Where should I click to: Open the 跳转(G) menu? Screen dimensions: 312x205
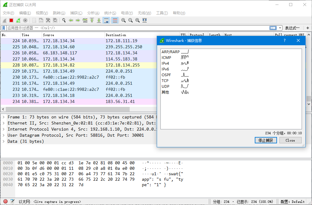pyautogui.click(x=59, y=13)
